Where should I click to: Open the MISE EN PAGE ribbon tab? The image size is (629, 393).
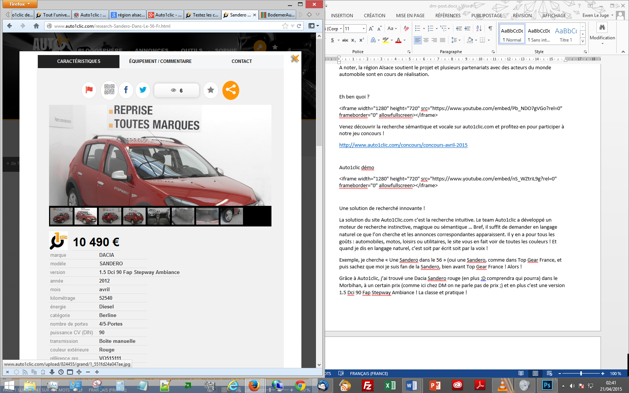pos(410,16)
